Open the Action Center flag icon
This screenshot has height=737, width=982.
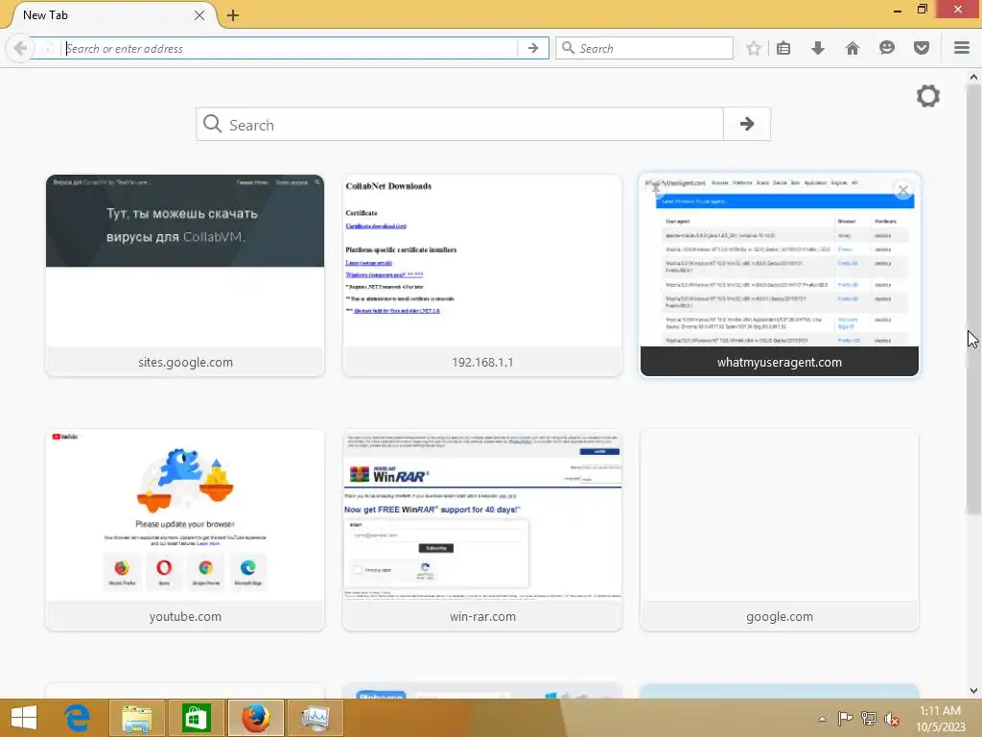coord(845,718)
